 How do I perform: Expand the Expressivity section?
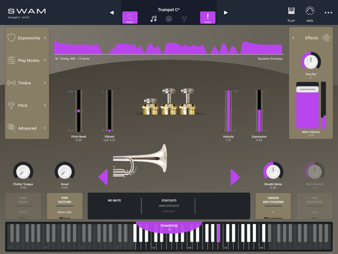tap(27, 38)
